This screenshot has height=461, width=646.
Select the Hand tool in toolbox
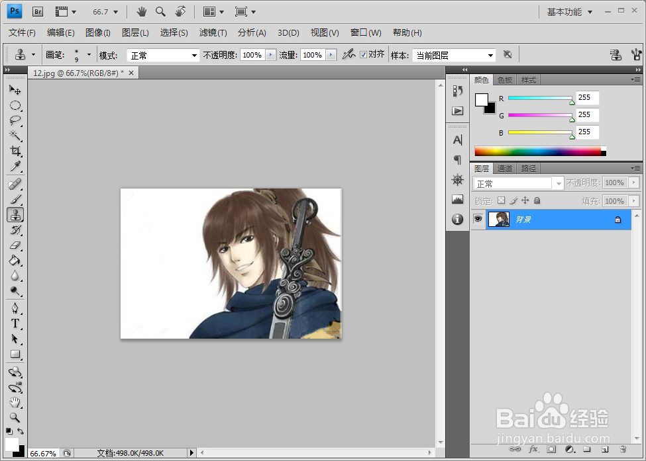pyautogui.click(x=15, y=403)
